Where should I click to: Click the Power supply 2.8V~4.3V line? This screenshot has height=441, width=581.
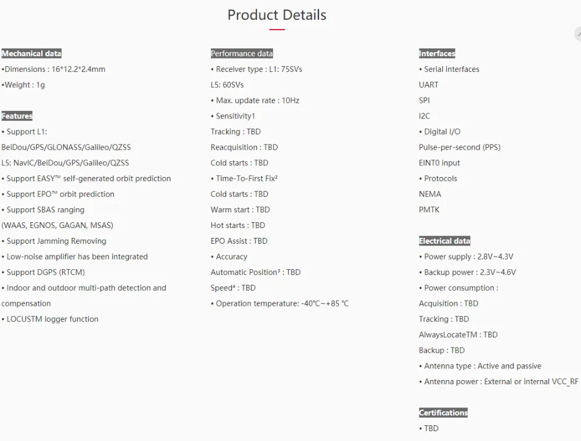coord(466,256)
